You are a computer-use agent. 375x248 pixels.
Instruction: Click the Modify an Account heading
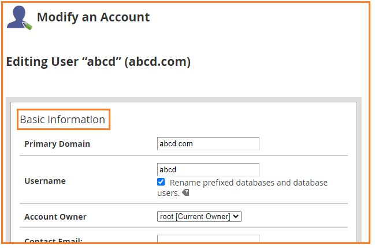pyautogui.click(x=93, y=17)
